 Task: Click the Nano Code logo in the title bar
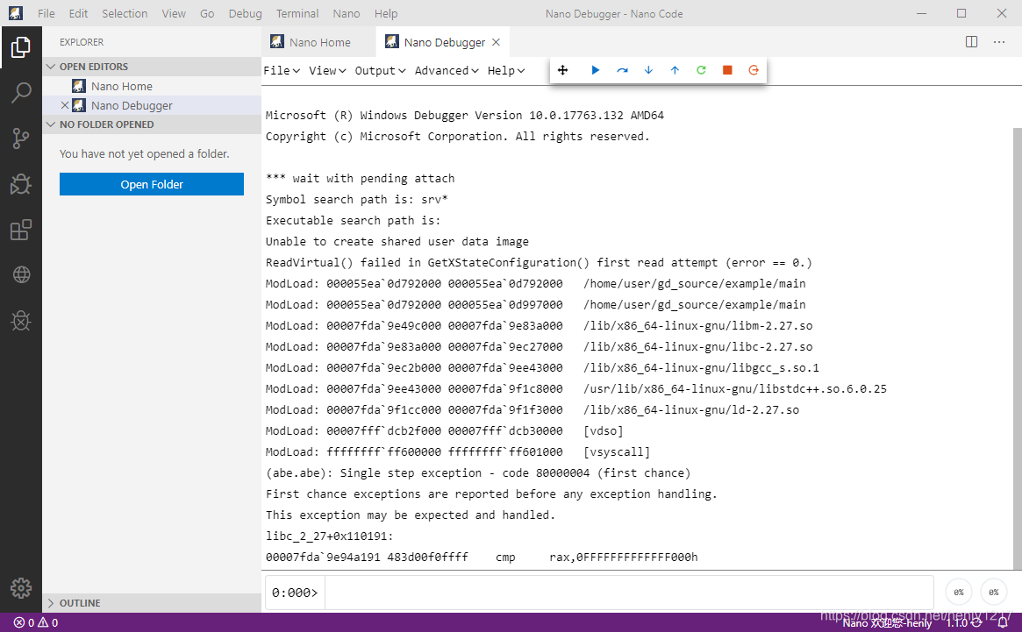(16, 13)
